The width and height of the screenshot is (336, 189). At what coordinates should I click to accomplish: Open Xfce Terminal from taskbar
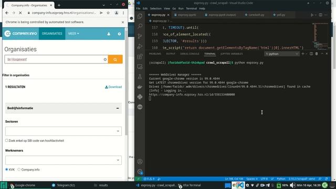tap(190, 185)
